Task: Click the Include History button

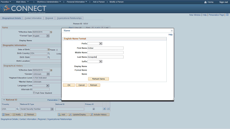Action: 100,115
